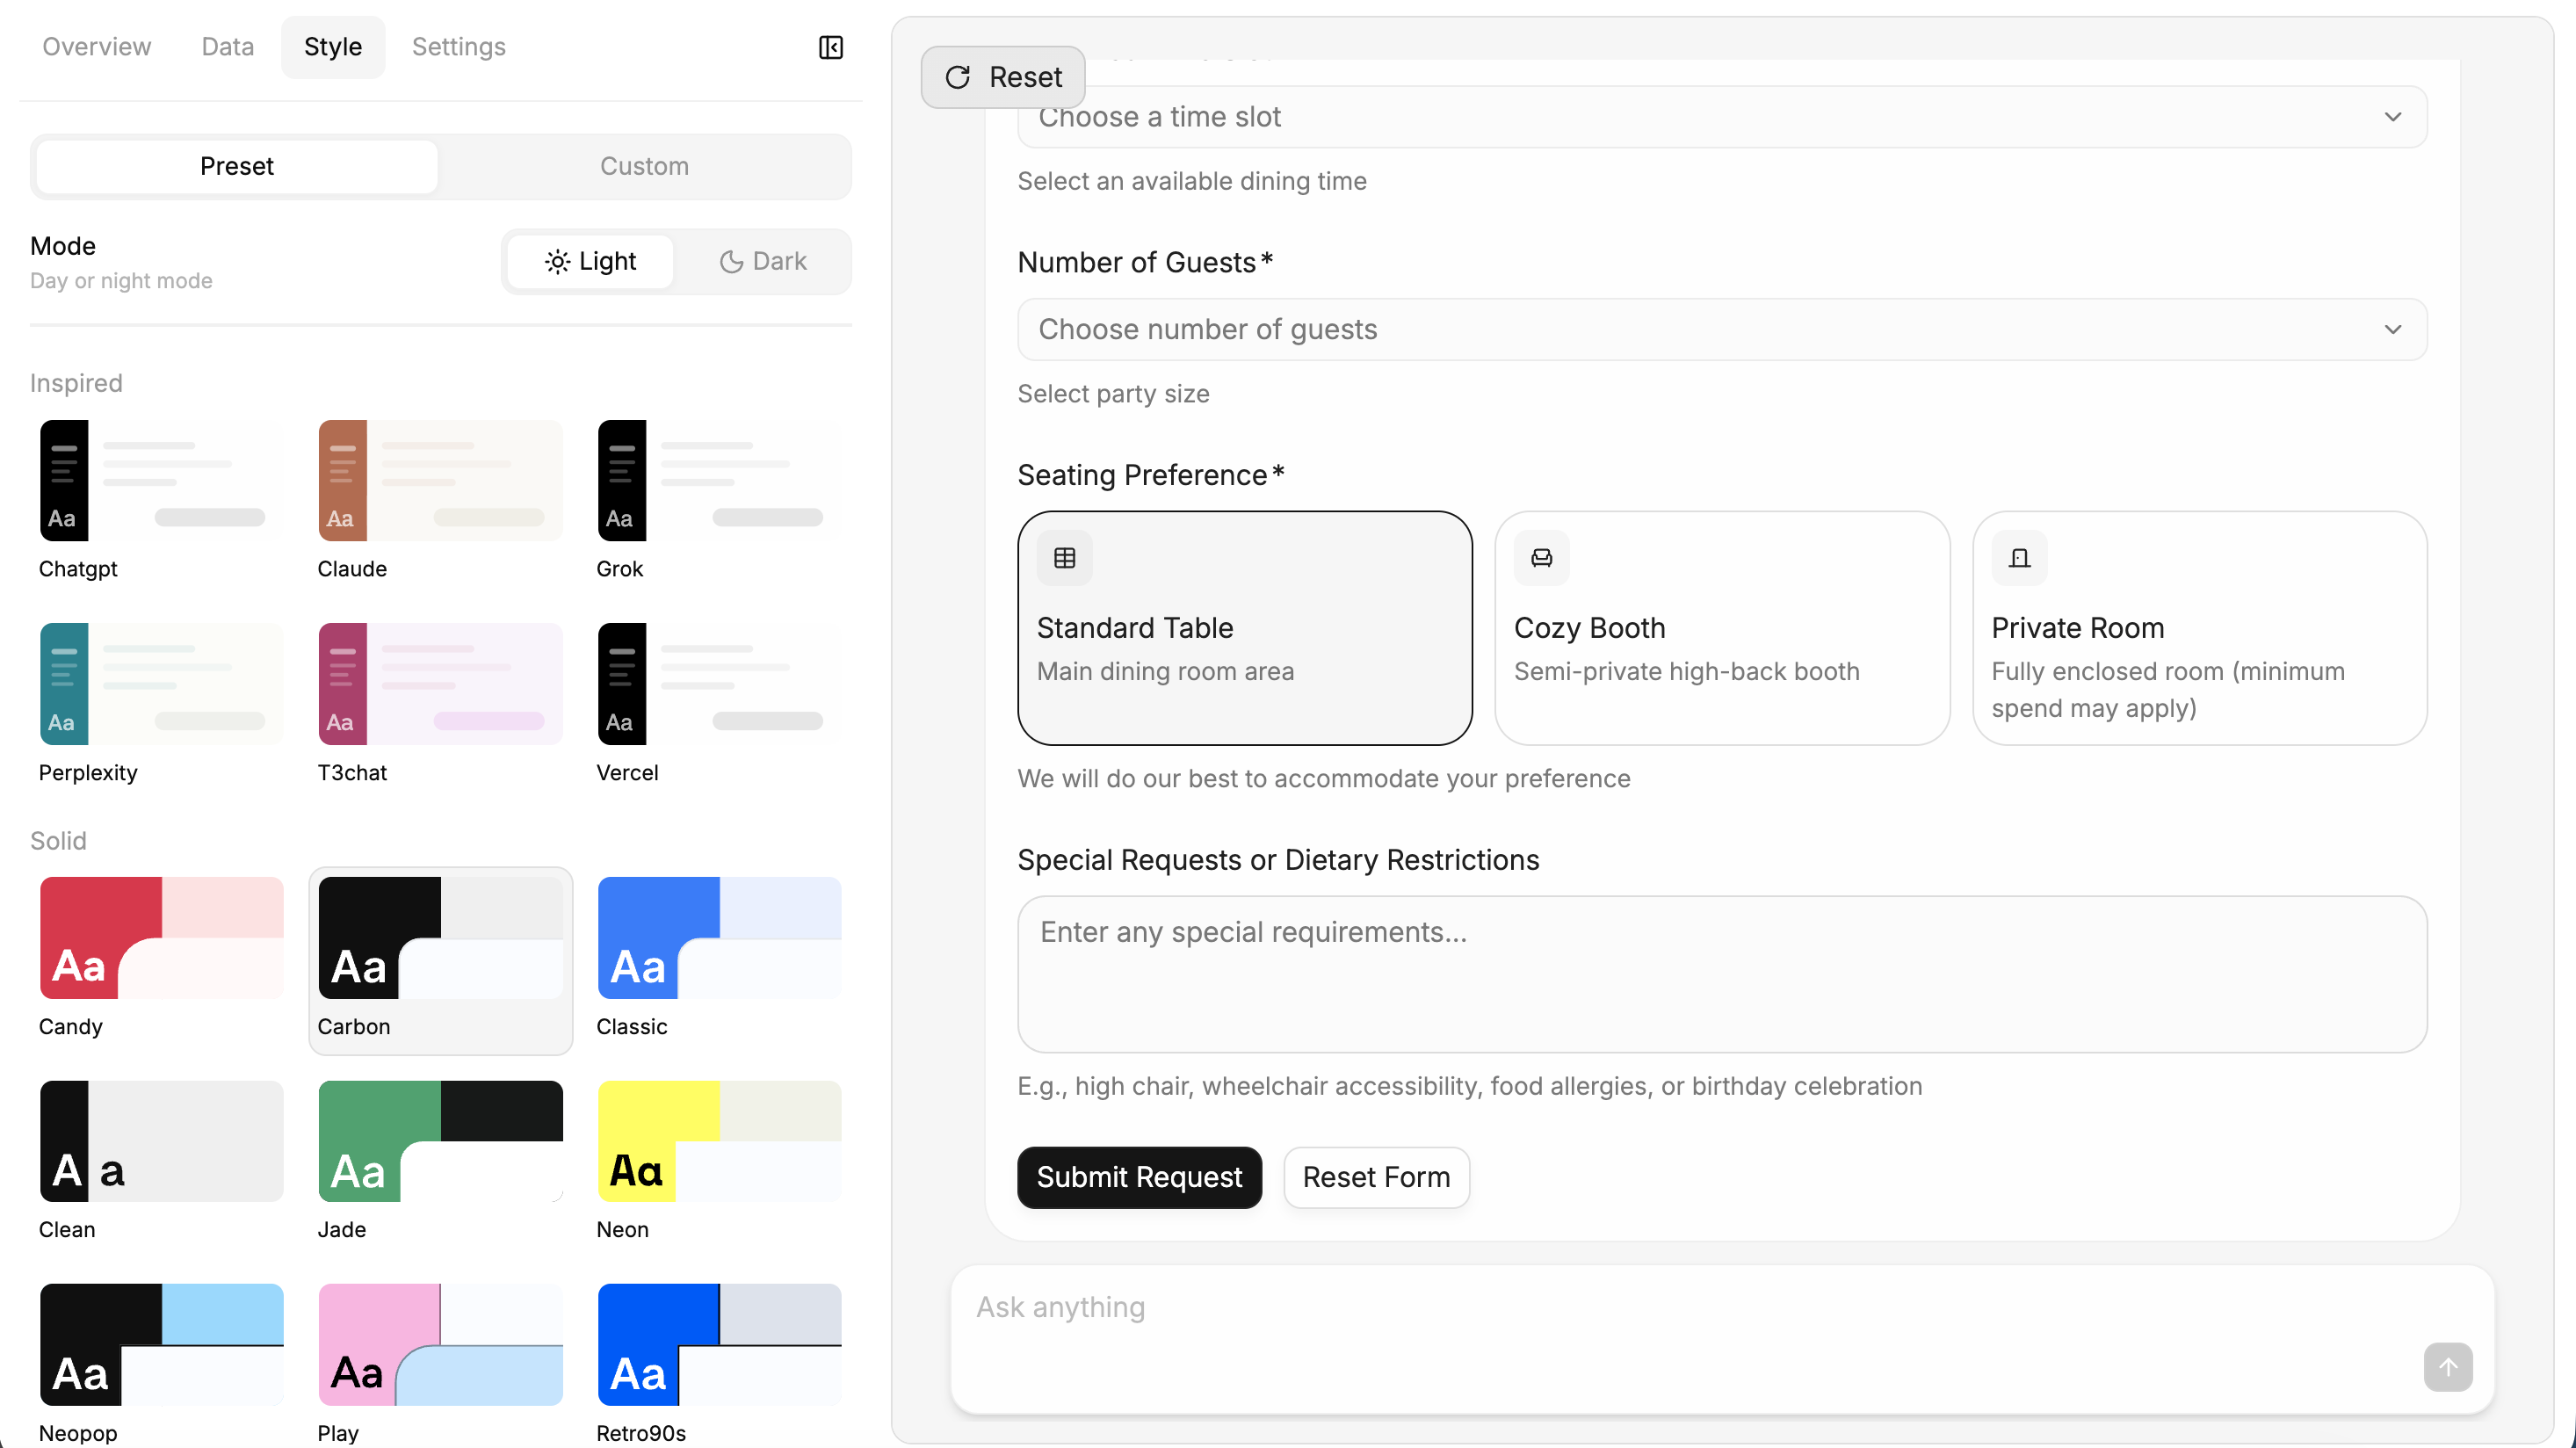This screenshot has height=1448, width=2576.
Task: Select the Preset segment toggle
Action: (x=236, y=166)
